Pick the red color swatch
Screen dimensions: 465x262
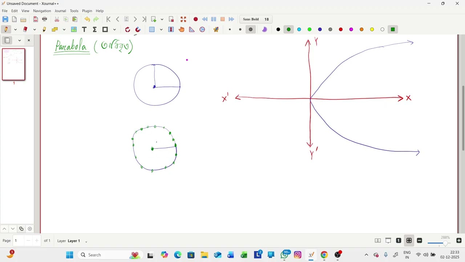(341, 29)
